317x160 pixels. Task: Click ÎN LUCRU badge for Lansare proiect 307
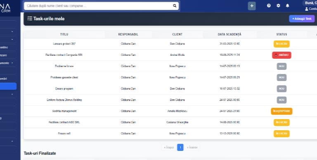282,44
